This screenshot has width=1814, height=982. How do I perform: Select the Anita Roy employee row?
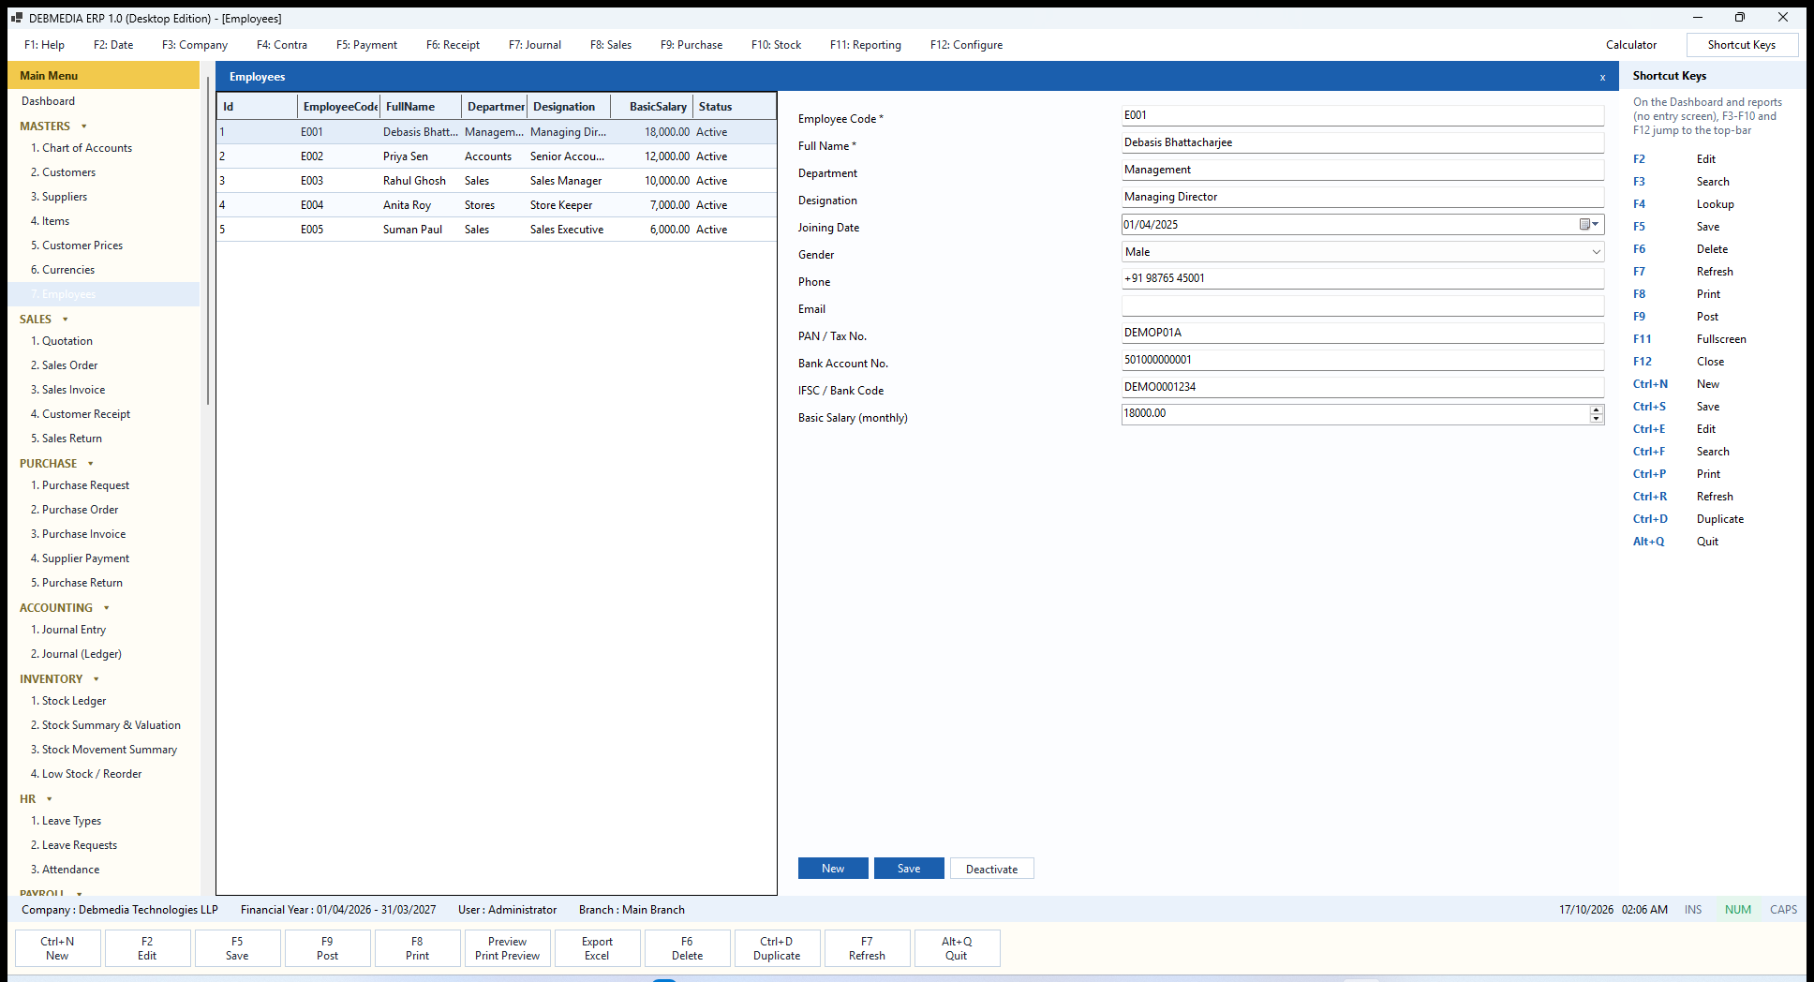pyautogui.click(x=497, y=205)
